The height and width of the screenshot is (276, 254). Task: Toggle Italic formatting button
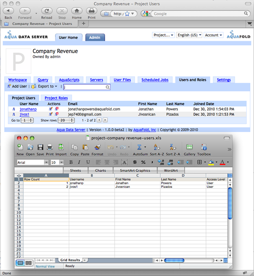click(79, 162)
